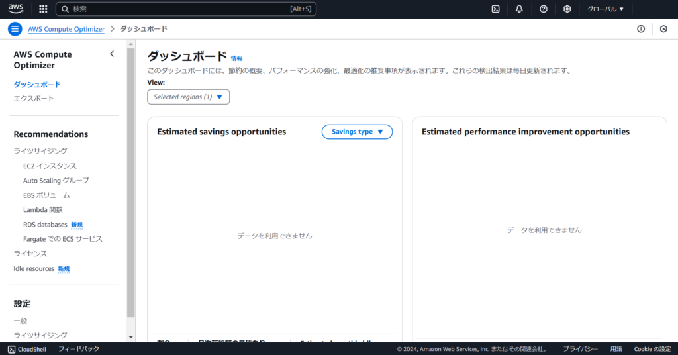Click CloudShell label in the footer
Image resolution: width=678 pixels, height=355 pixels.
32,350
